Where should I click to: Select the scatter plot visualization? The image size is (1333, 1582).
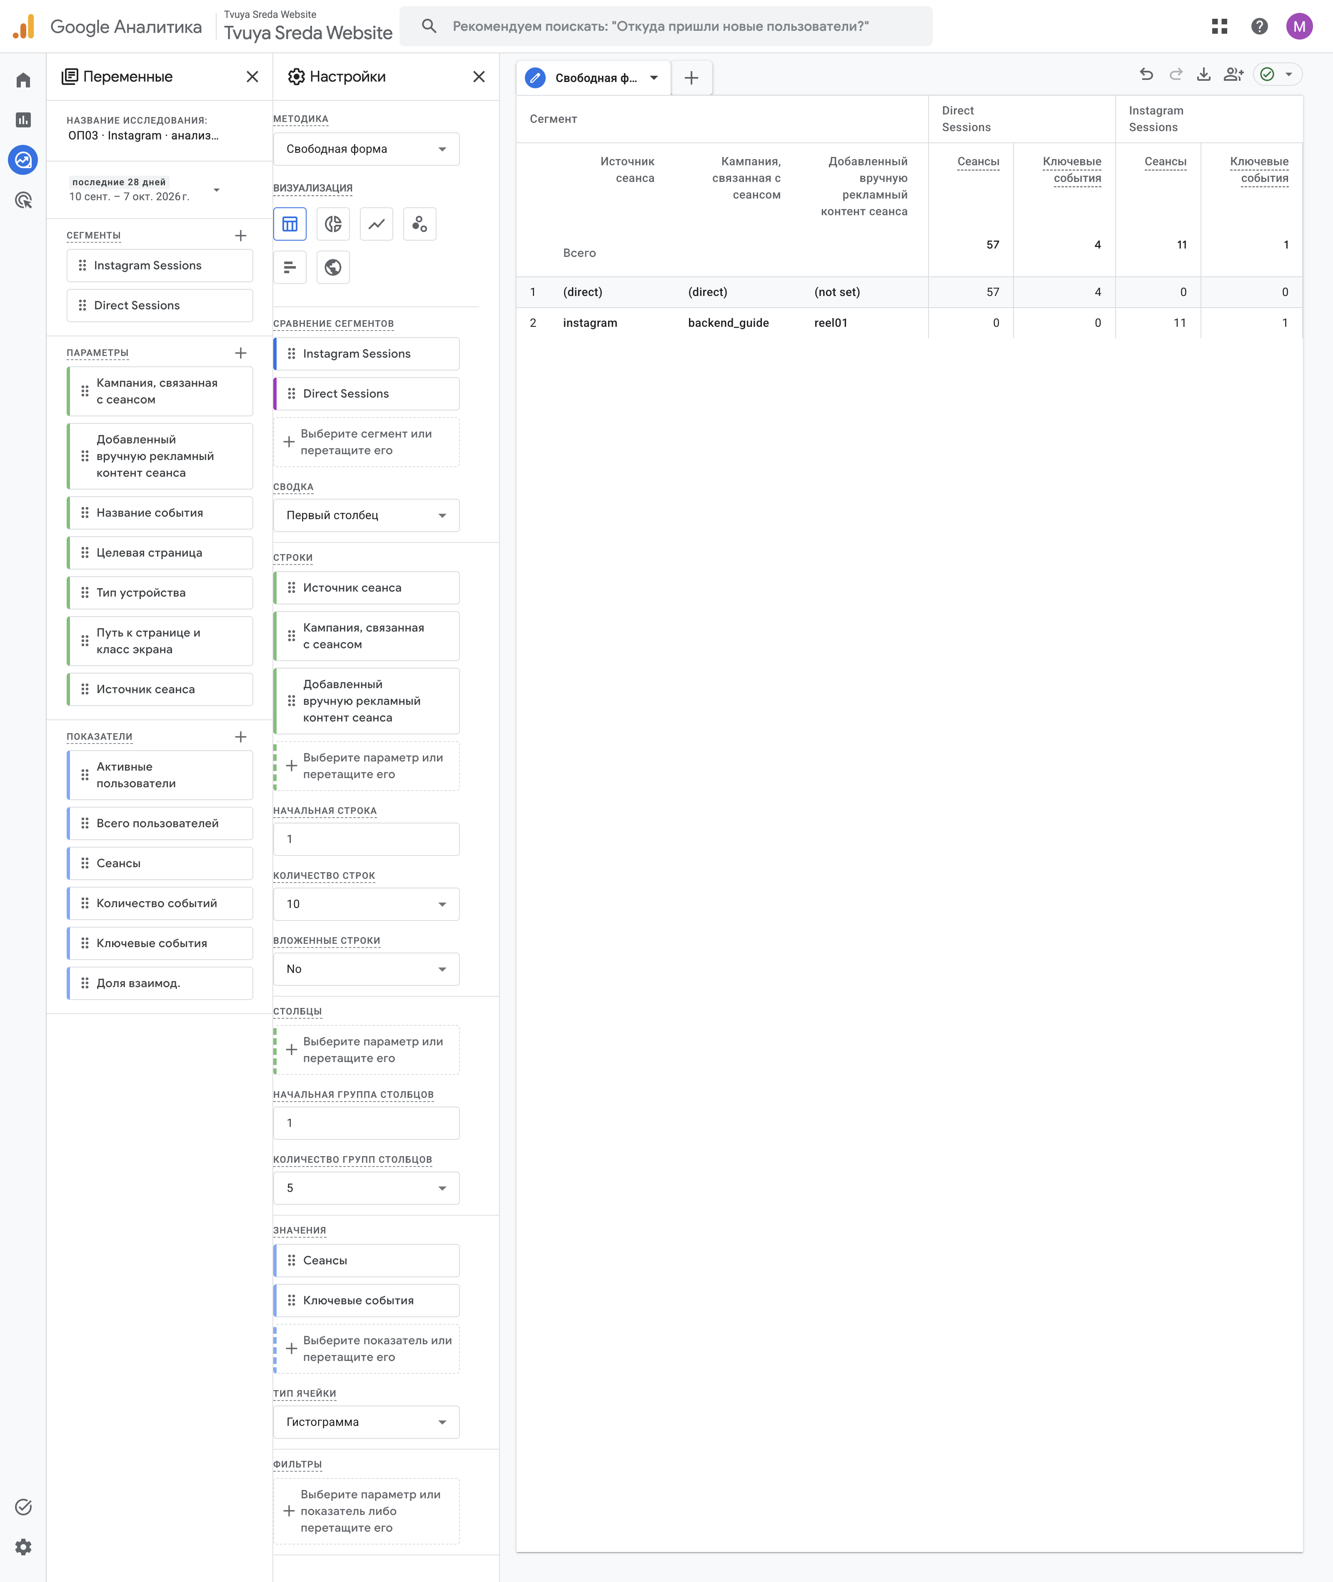tap(420, 224)
